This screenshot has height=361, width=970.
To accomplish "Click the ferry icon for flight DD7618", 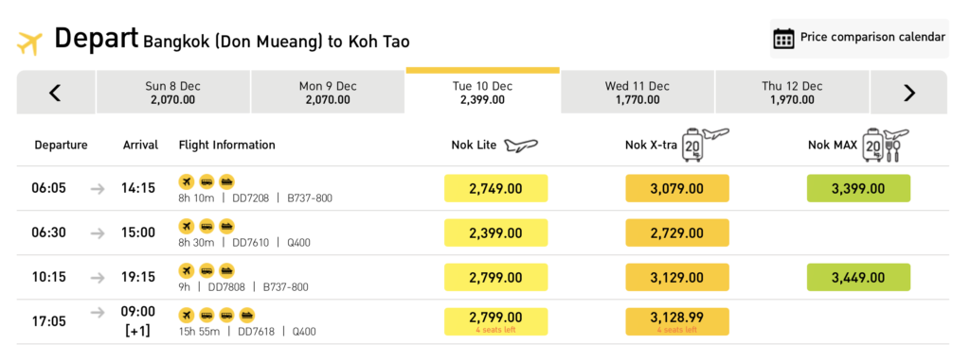I will (x=247, y=315).
